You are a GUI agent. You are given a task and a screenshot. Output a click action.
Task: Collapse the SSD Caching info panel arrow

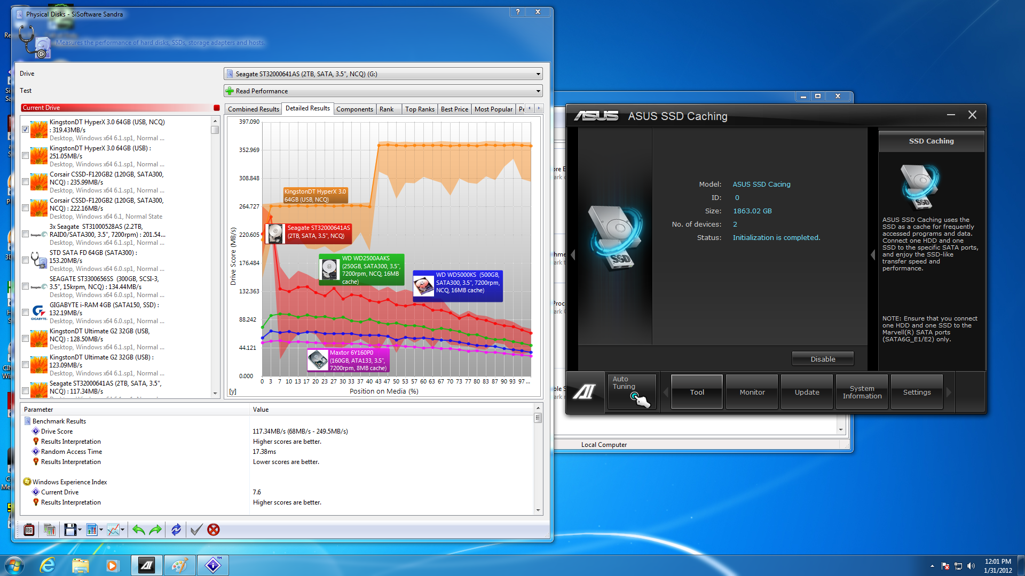pos(873,255)
